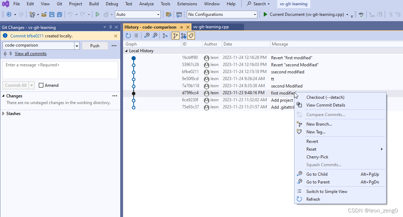Dismiss the commit created notification

(116, 36)
